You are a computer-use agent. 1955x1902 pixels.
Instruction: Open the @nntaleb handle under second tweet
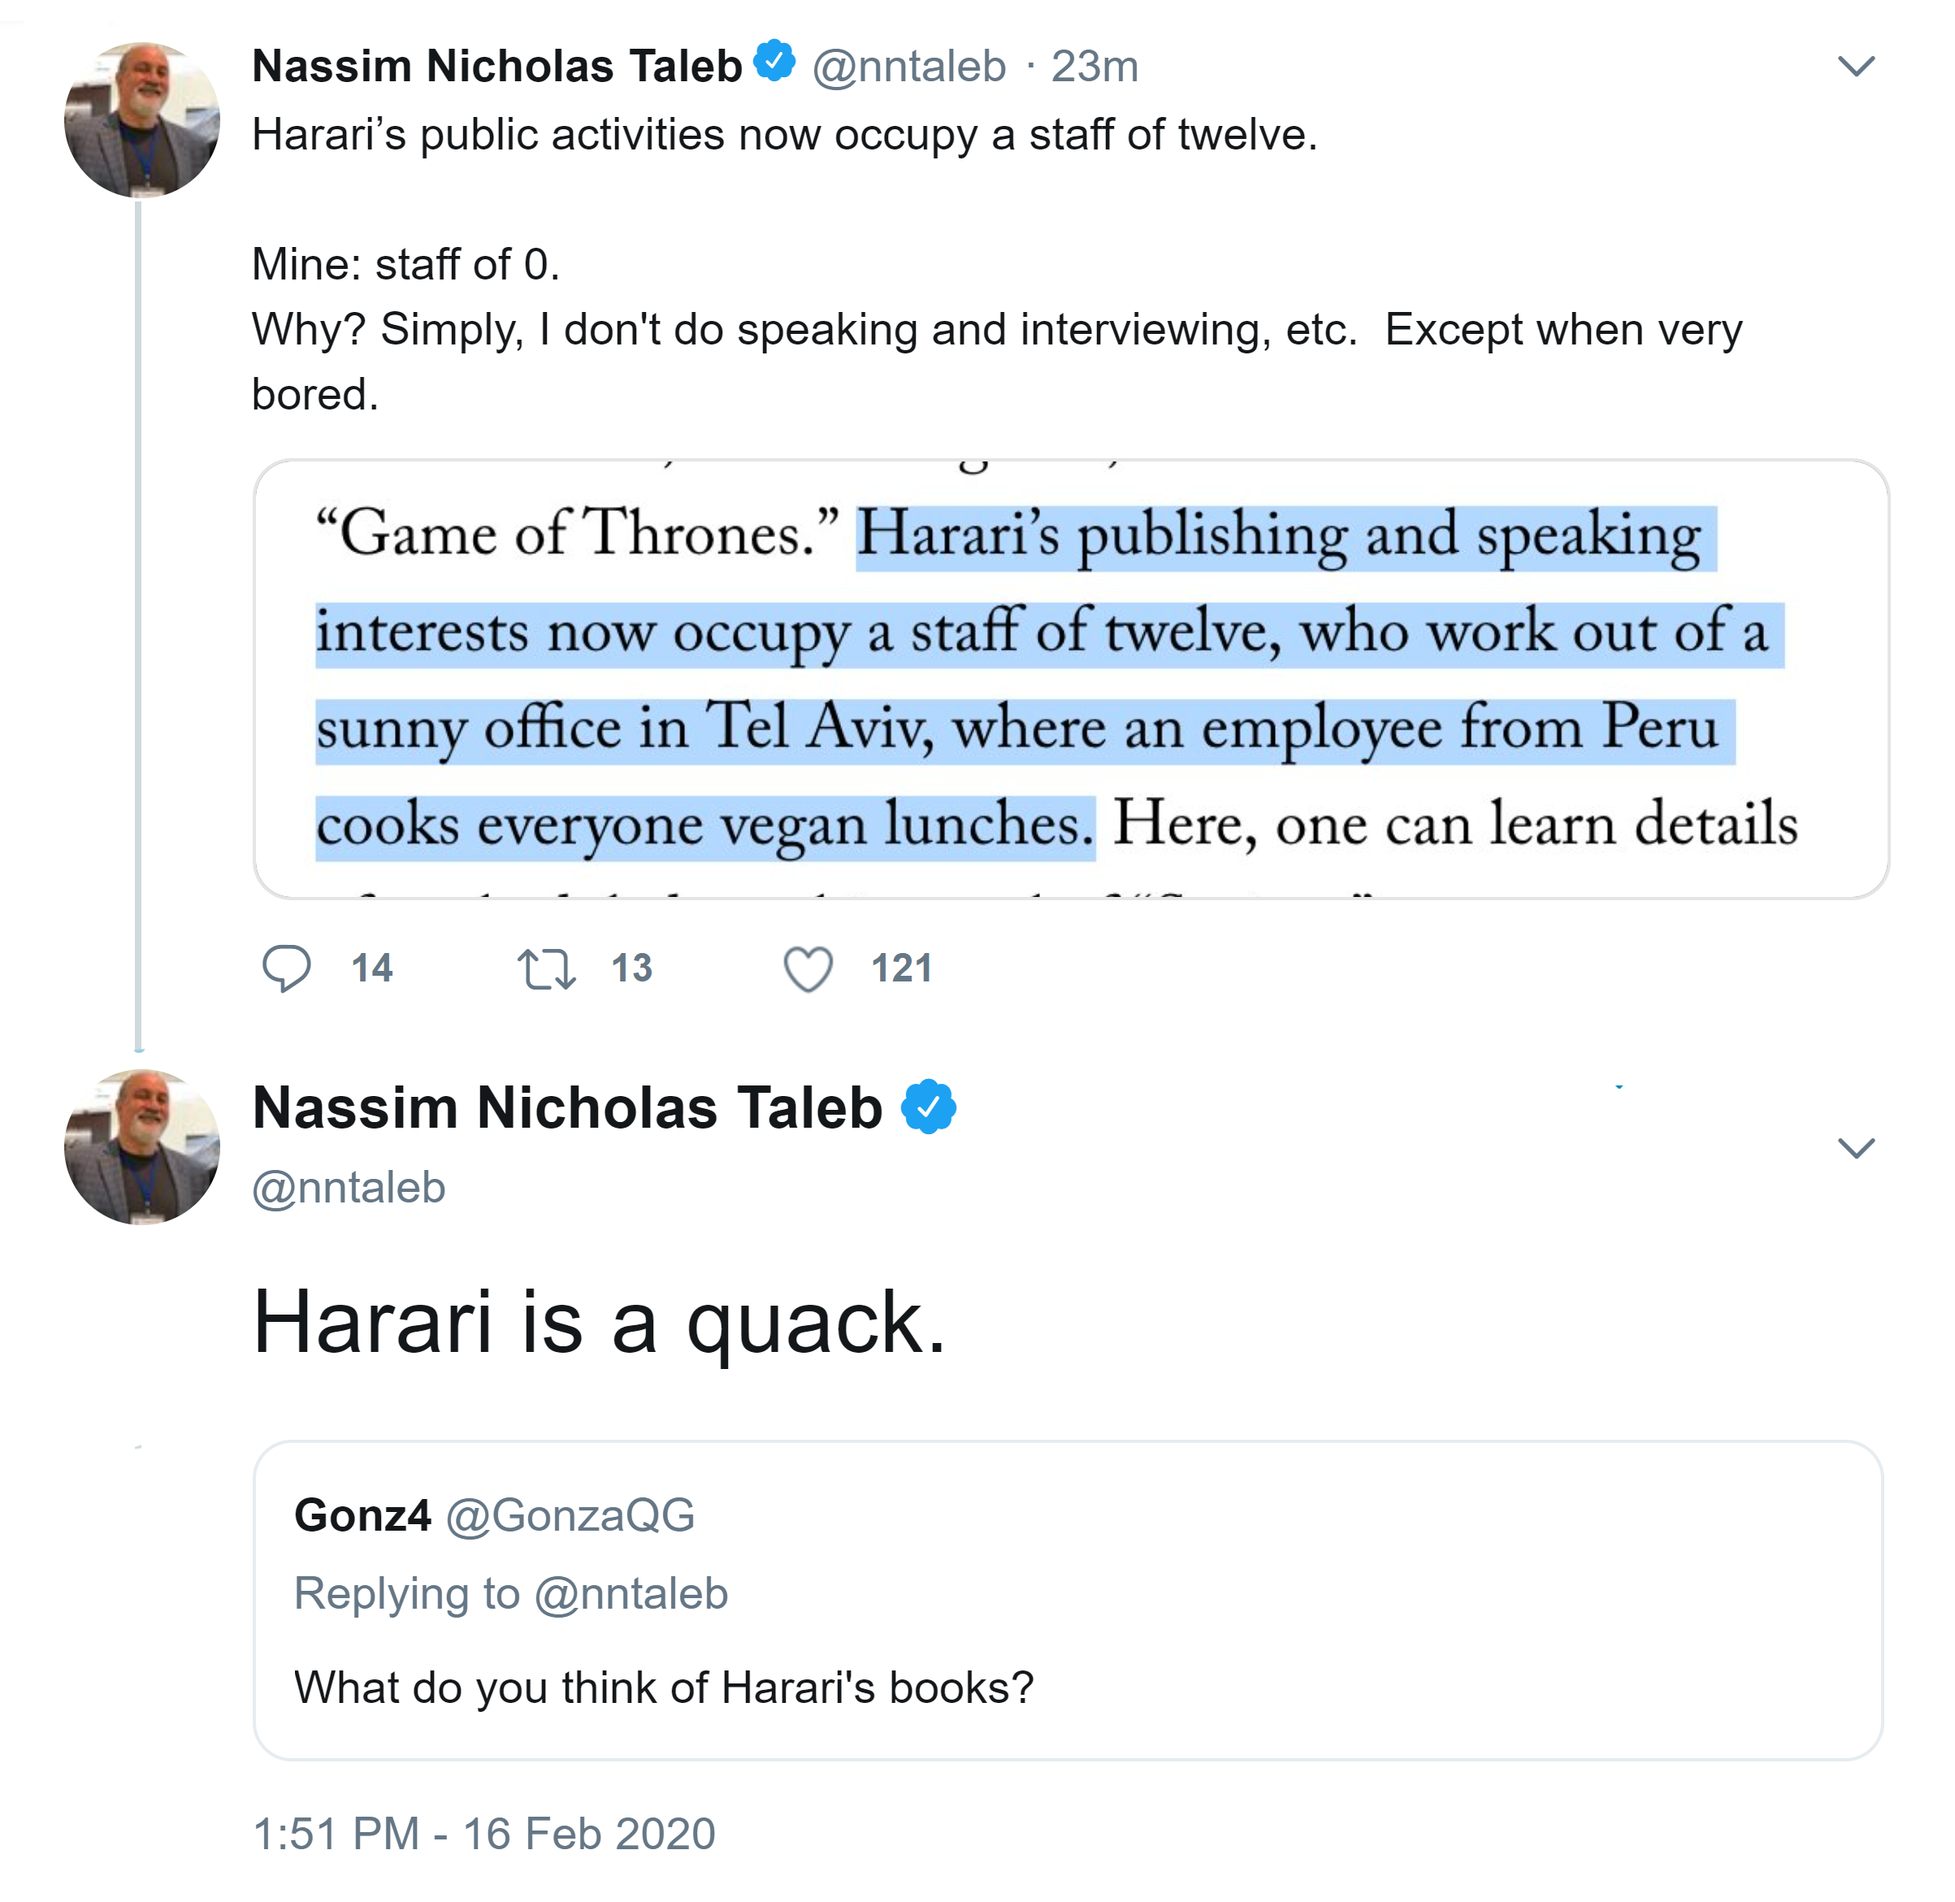click(x=349, y=1188)
